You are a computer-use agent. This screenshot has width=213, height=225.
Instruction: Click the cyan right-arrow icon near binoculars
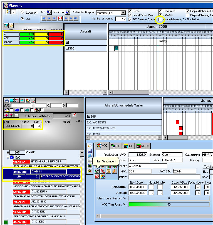pyautogui.click(x=22, y=100)
